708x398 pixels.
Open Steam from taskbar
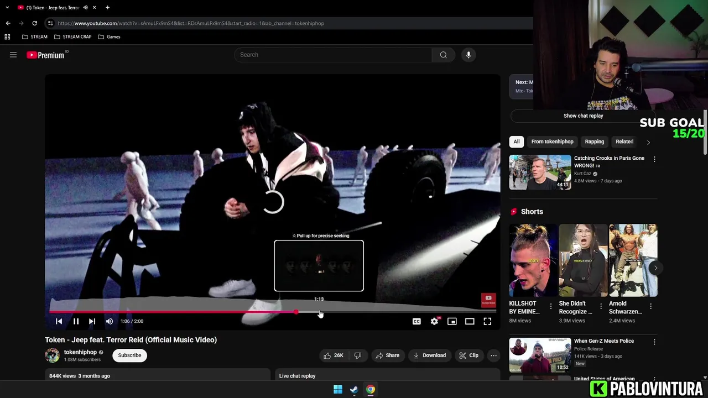354,389
